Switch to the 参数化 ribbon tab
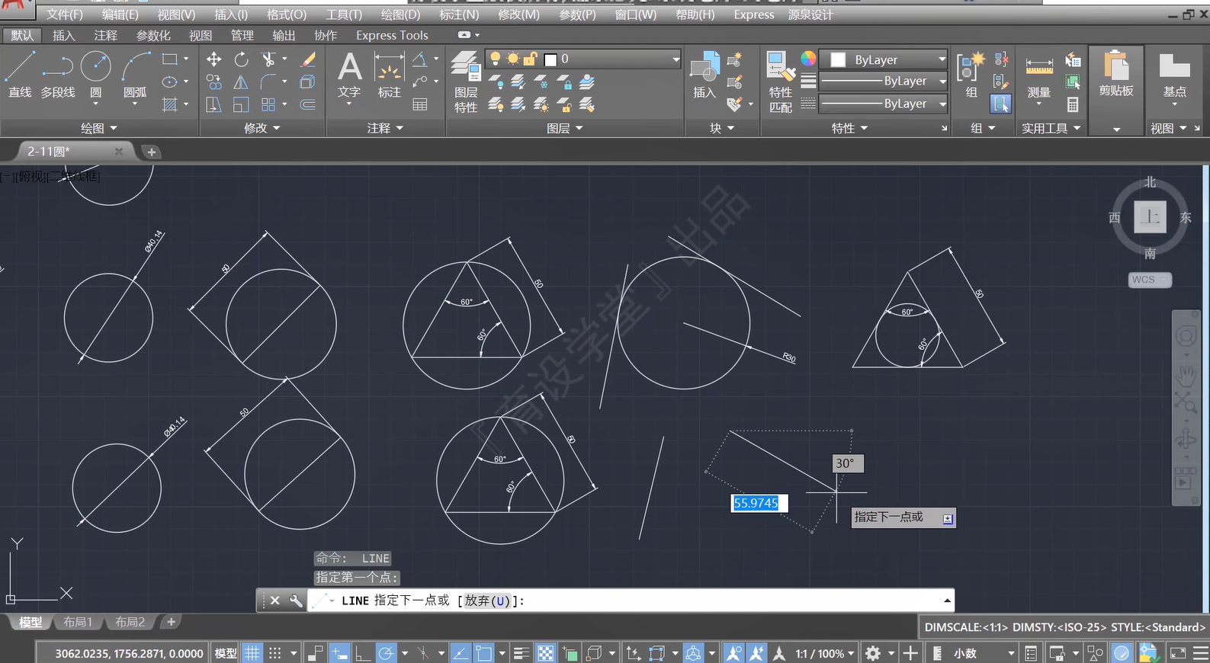1210x663 pixels. [x=152, y=35]
